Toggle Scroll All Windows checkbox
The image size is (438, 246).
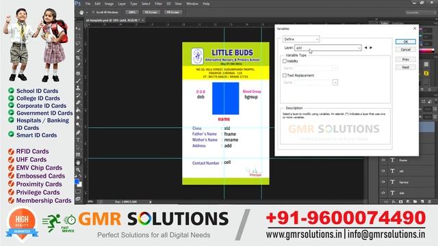(x=94, y=12)
